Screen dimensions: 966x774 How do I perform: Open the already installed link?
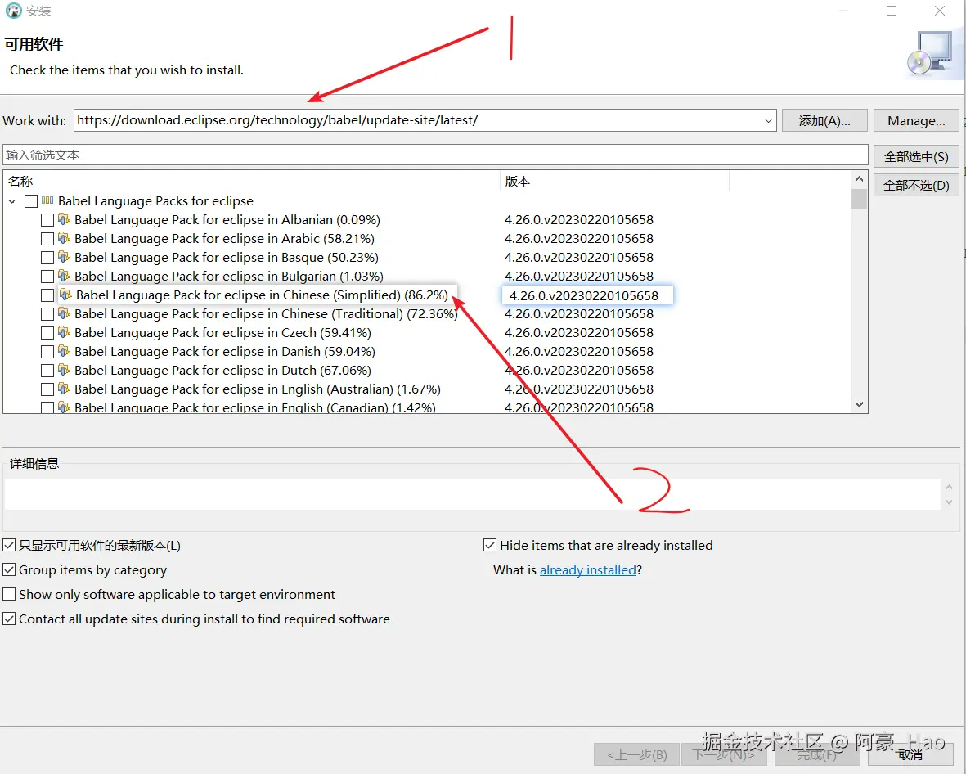(588, 570)
